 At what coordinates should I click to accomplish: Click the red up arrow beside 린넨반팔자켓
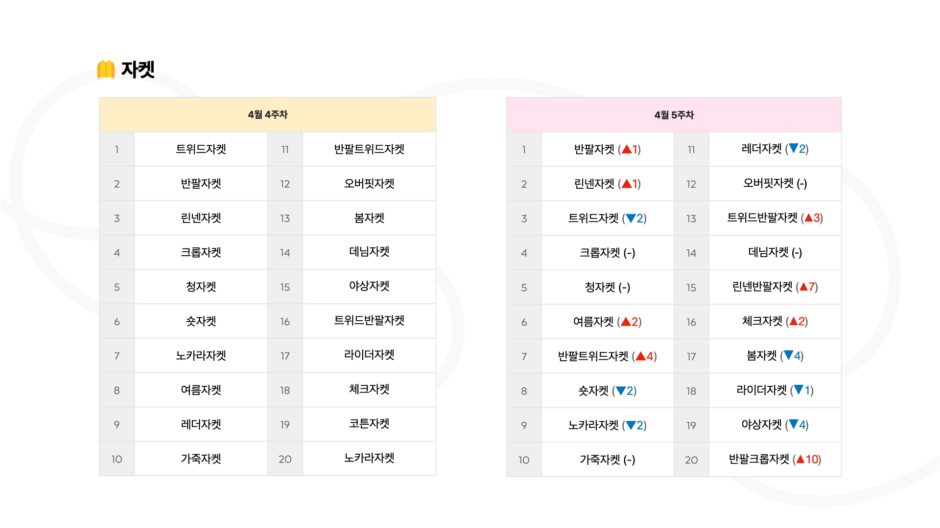pyautogui.click(x=803, y=287)
